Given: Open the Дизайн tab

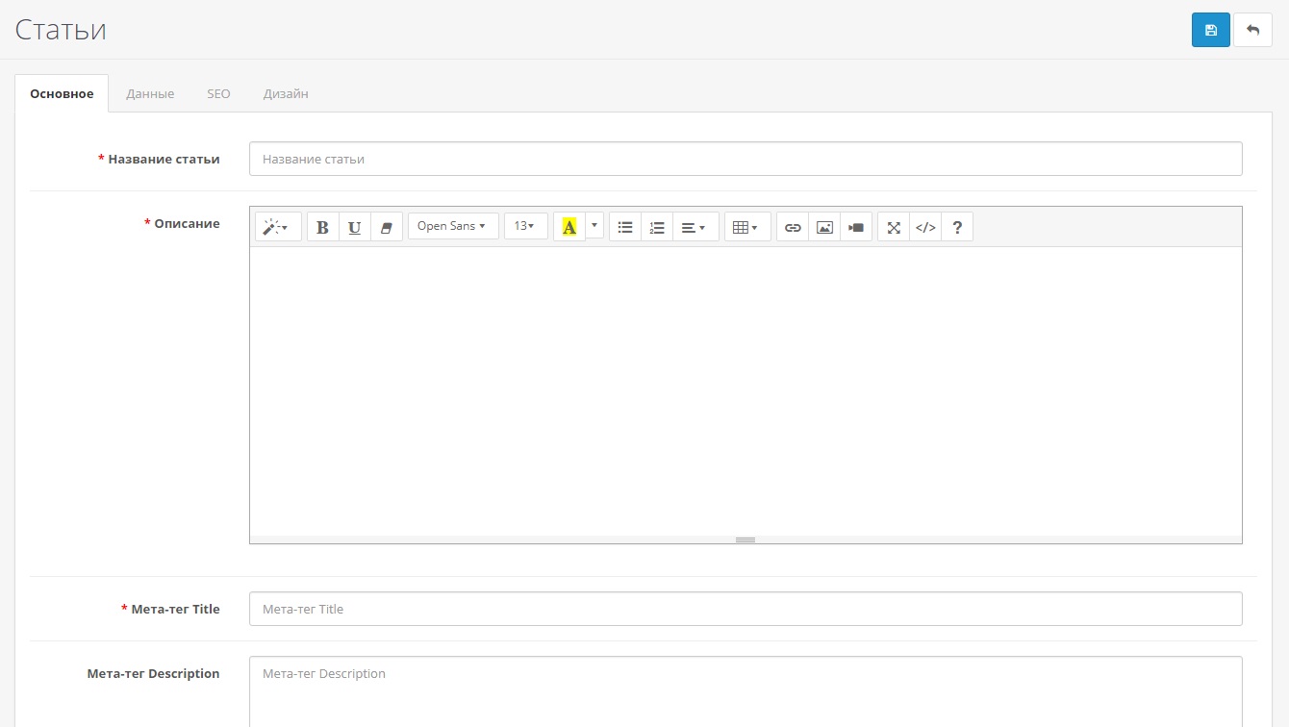Looking at the screenshot, I should 286,94.
